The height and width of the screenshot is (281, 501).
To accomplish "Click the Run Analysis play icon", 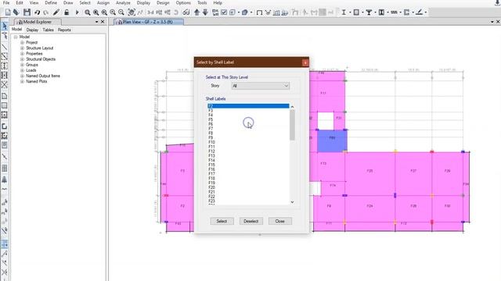I will pos(77,12).
